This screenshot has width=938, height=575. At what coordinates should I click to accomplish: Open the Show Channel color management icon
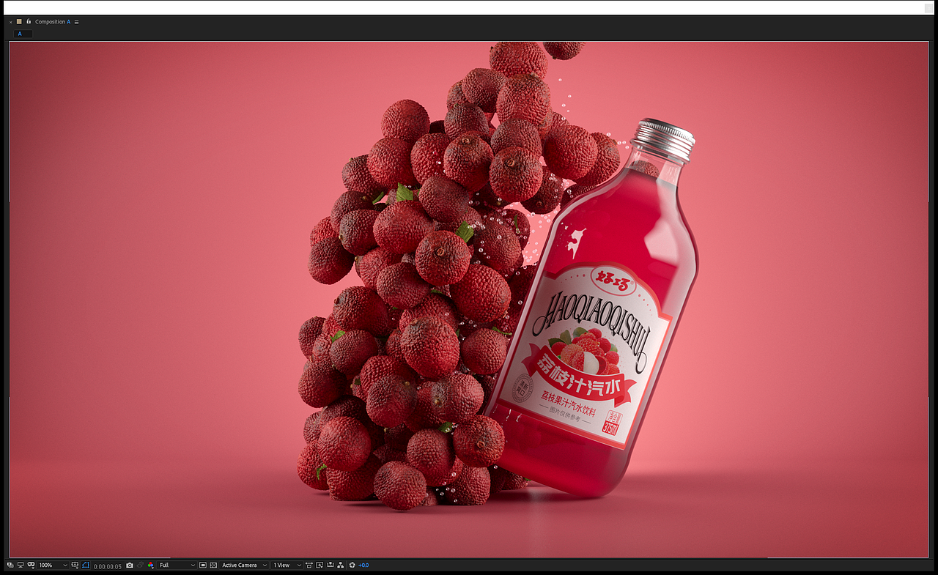(151, 565)
